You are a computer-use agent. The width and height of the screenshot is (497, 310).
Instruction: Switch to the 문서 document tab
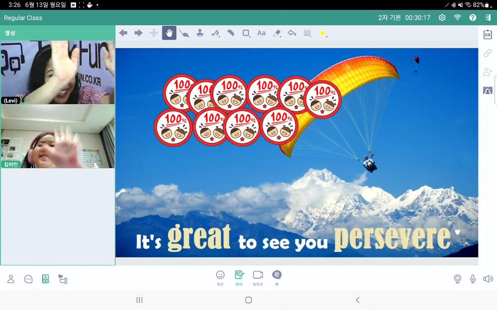click(x=239, y=277)
